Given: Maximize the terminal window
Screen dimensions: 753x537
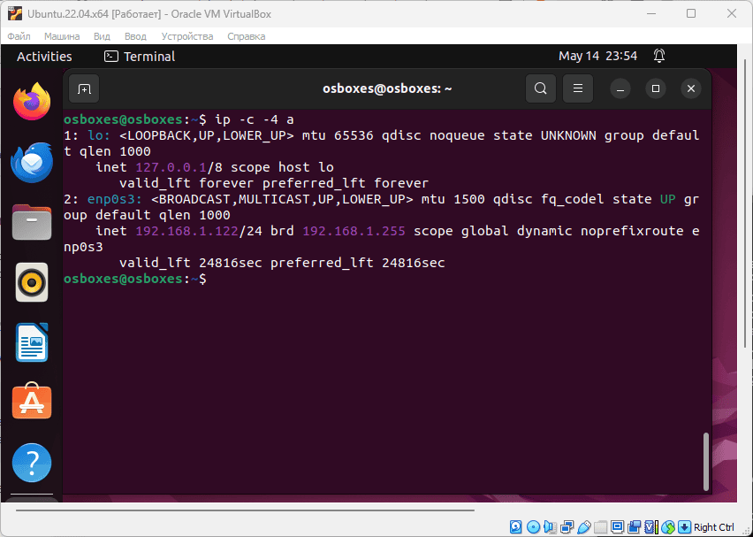Looking at the screenshot, I should (656, 89).
